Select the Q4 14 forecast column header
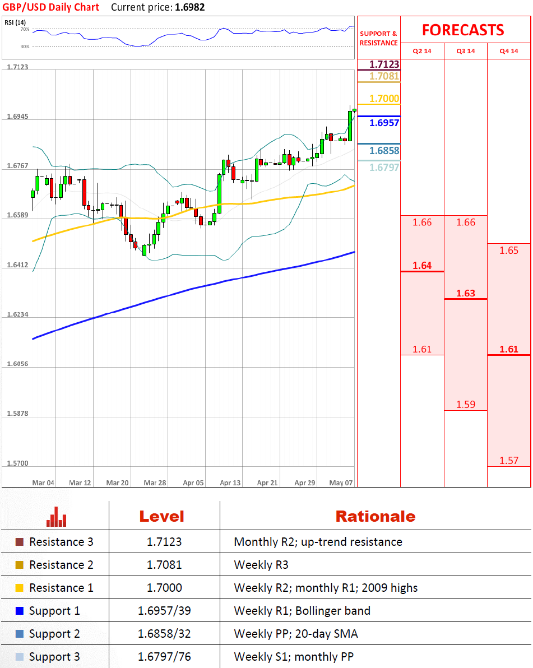The width and height of the screenshot is (533, 668). point(509,51)
